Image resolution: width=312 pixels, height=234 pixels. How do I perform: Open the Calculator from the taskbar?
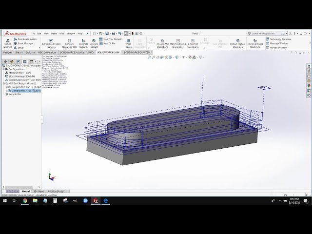pyautogui.click(x=55, y=201)
